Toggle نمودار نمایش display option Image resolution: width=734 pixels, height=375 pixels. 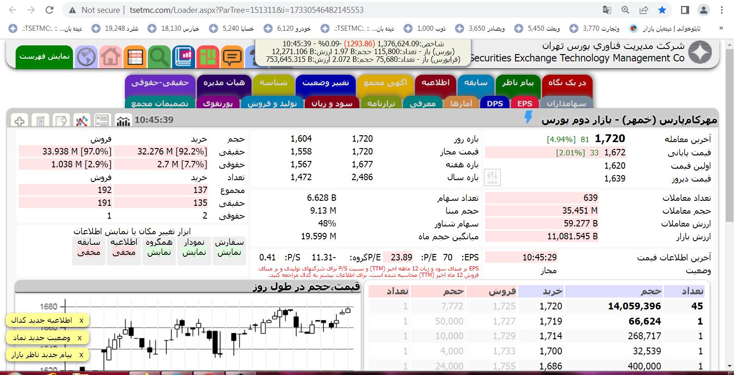pos(194,250)
